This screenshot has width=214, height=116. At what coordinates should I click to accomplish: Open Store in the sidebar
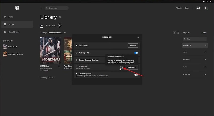[17, 17]
